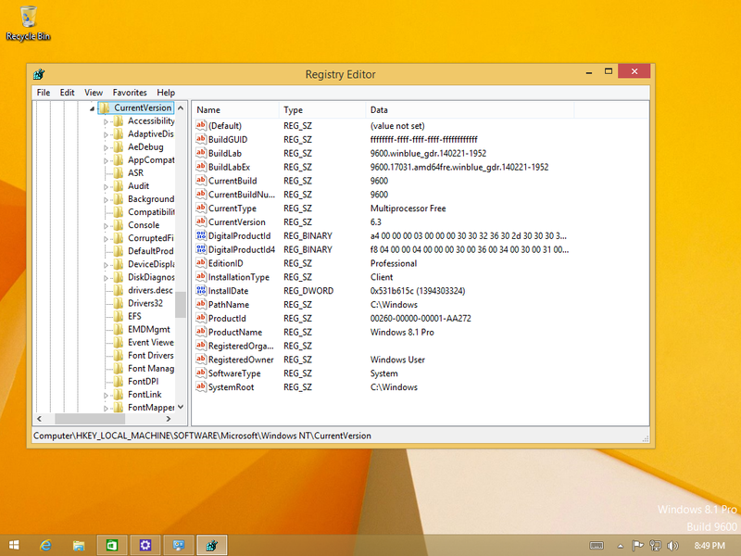Open the Help menu
Image resolution: width=741 pixels, height=556 pixels.
point(166,92)
